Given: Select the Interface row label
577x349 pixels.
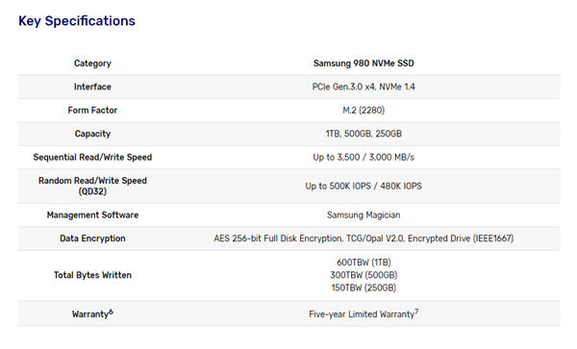Looking at the screenshot, I should click(x=92, y=87).
